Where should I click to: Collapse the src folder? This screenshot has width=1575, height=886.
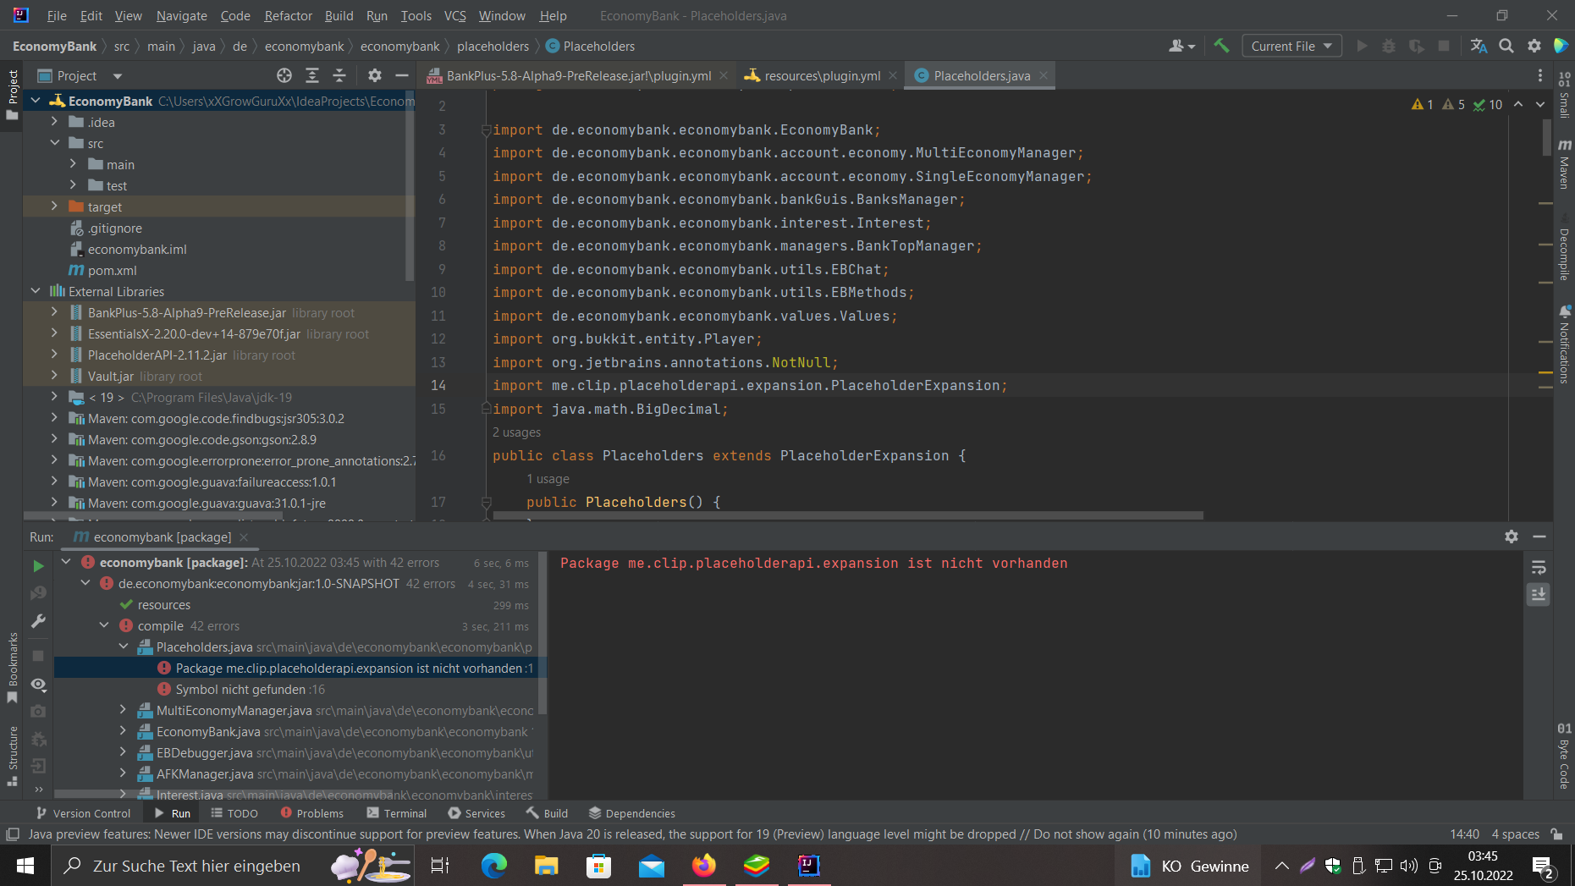54,143
